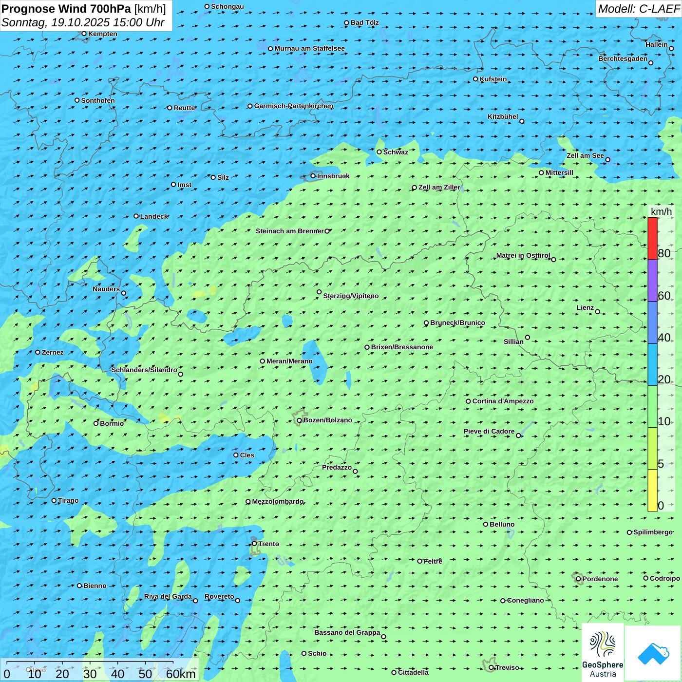Screen dimensions: 682x682
Task: Select the Cortina d'Ampezzo marker
Action: click(468, 401)
